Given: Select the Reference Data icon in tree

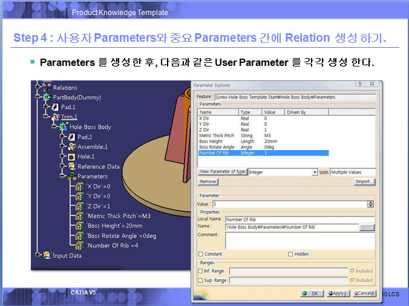Looking at the screenshot, I should pos(72,166).
